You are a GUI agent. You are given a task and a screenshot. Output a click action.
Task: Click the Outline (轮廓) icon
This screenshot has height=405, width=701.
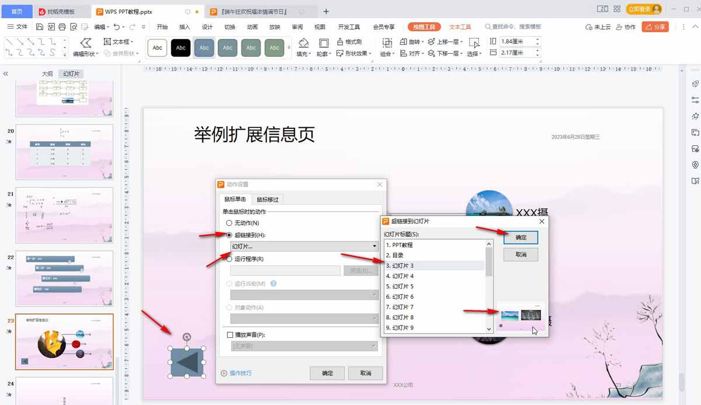[x=323, y=43]
